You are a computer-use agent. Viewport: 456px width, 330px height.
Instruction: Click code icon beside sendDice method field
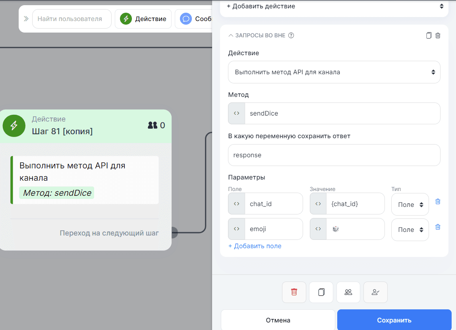coord(237,113)
